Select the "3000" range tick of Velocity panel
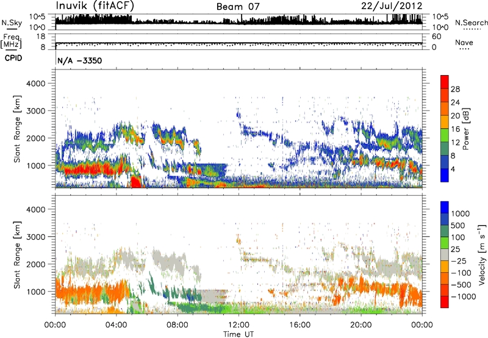This screenshot has width=488, height=338. 35,237
